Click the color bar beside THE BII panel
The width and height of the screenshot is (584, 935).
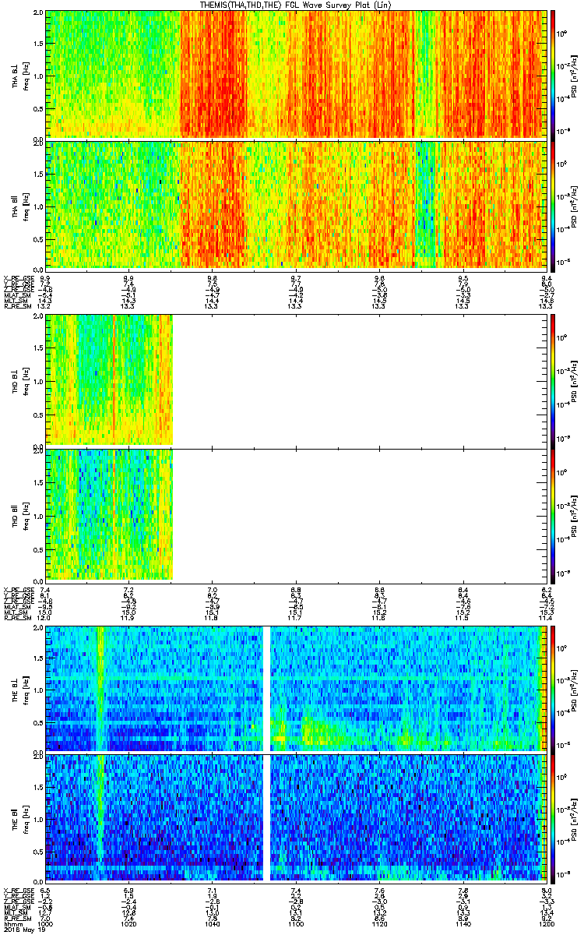[553, 817]
